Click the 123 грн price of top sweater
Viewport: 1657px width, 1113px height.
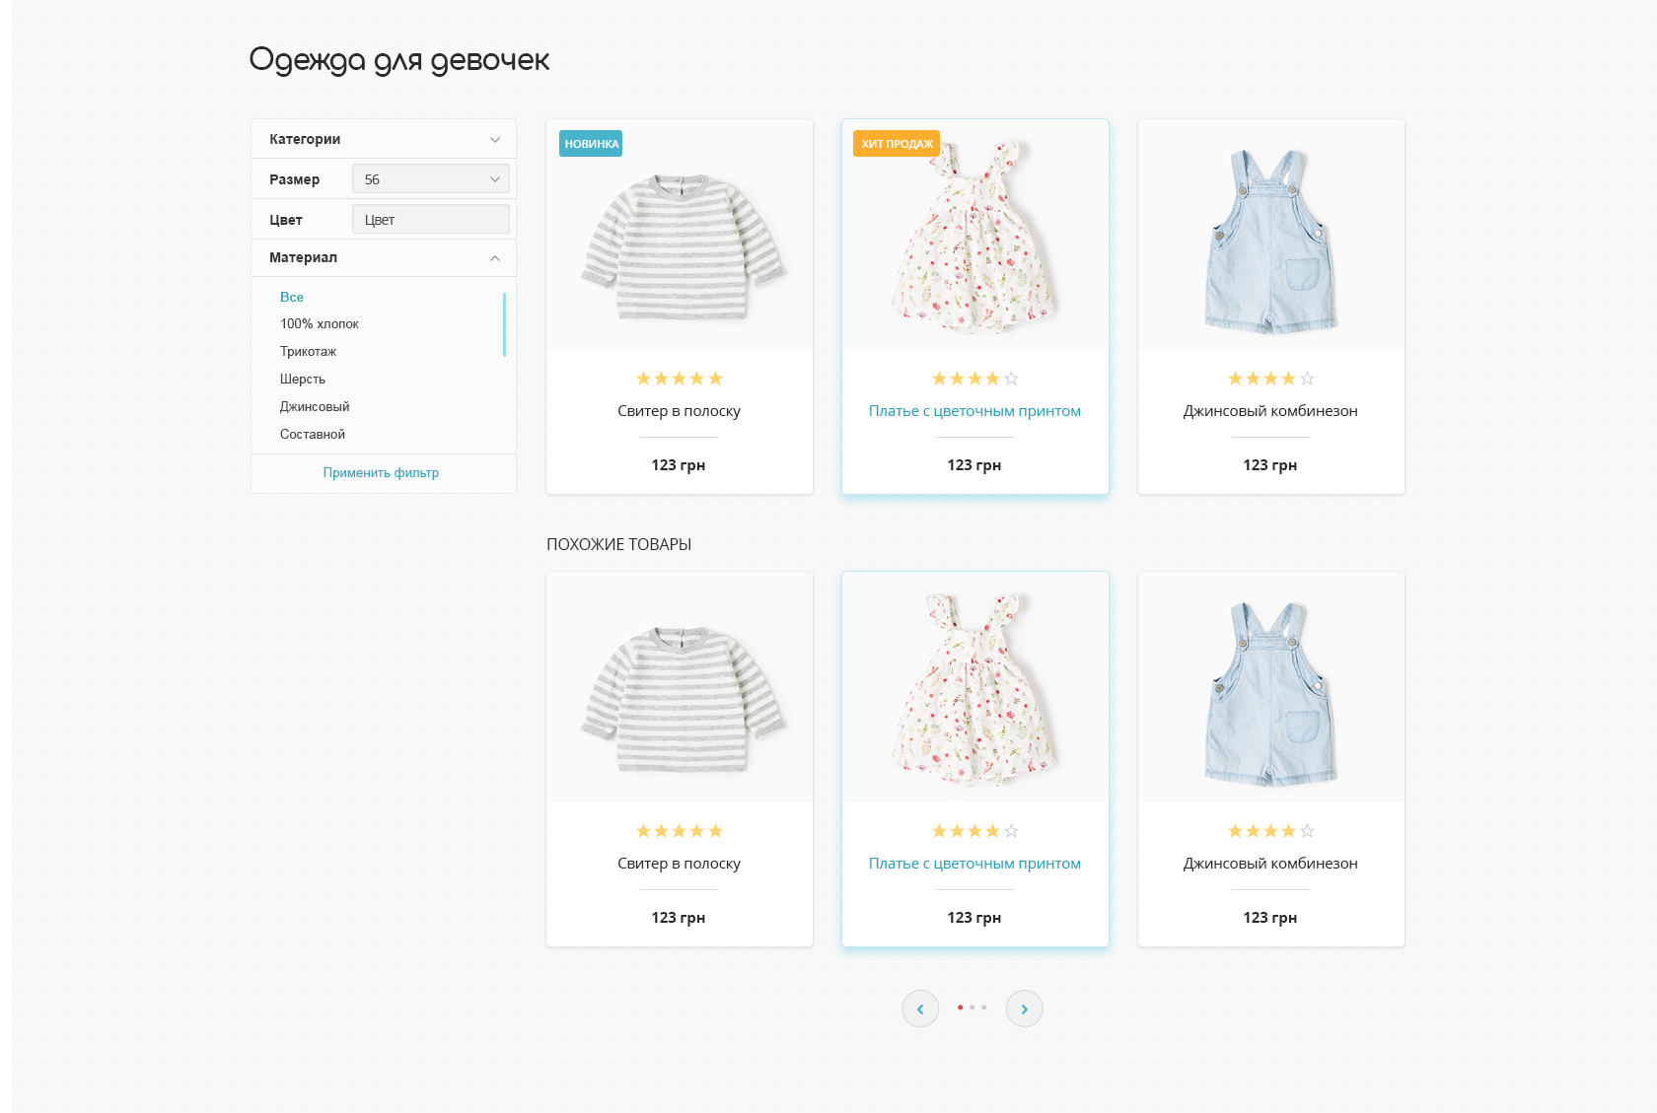(679, 465)
